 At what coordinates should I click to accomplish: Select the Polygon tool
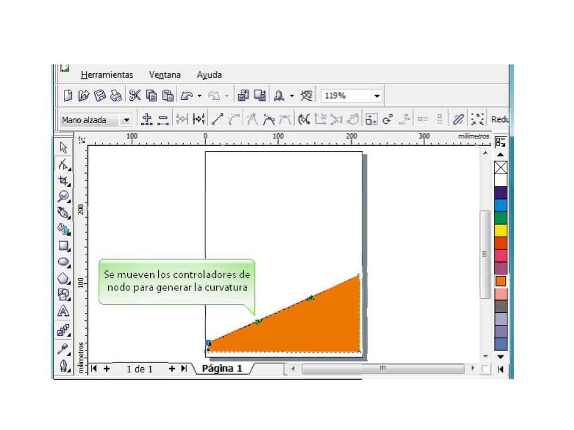tap(64, 279)
